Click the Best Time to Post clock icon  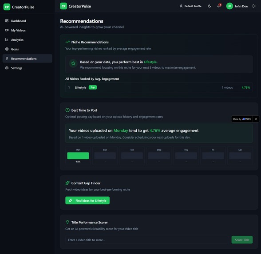point(67,110)
